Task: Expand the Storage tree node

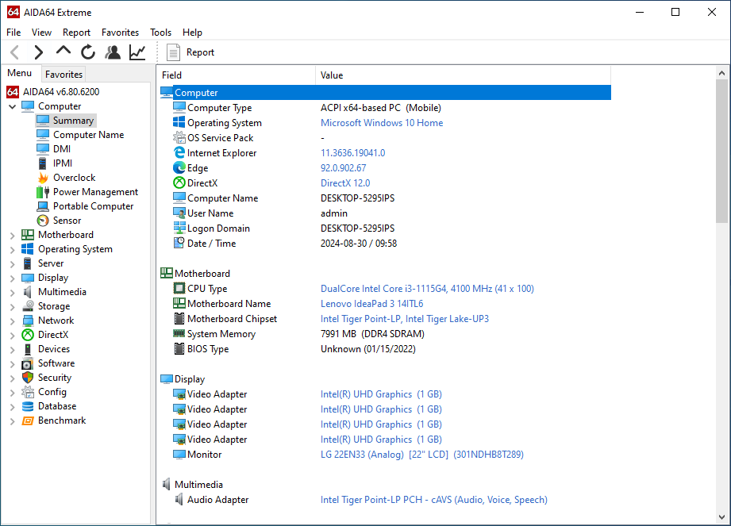Action: (x=13, y=307)
